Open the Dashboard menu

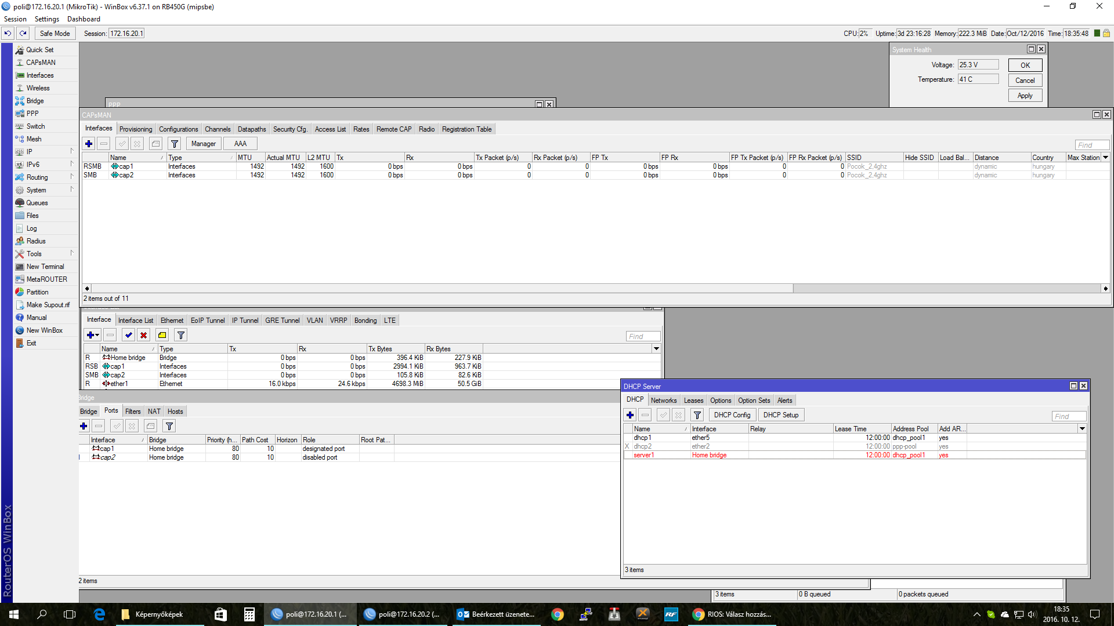(84, 19)
